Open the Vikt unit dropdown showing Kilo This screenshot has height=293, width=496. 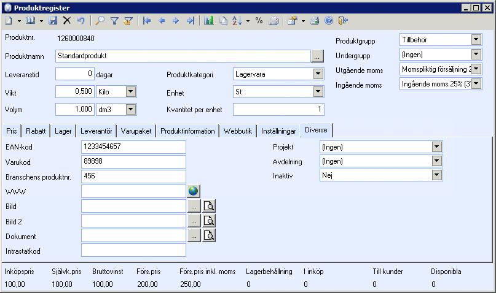point(131,92)
